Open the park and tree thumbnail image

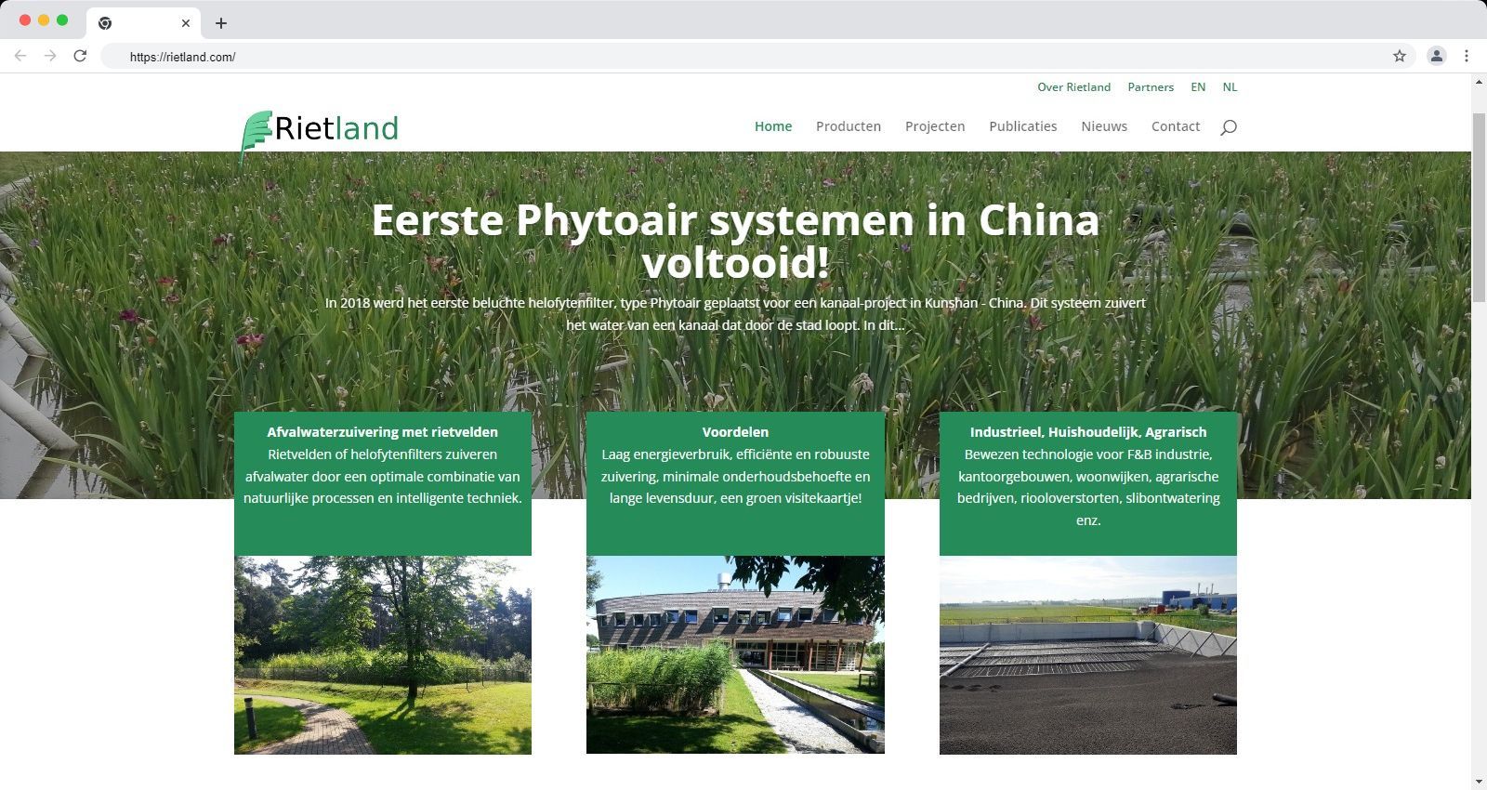[383, 655]
